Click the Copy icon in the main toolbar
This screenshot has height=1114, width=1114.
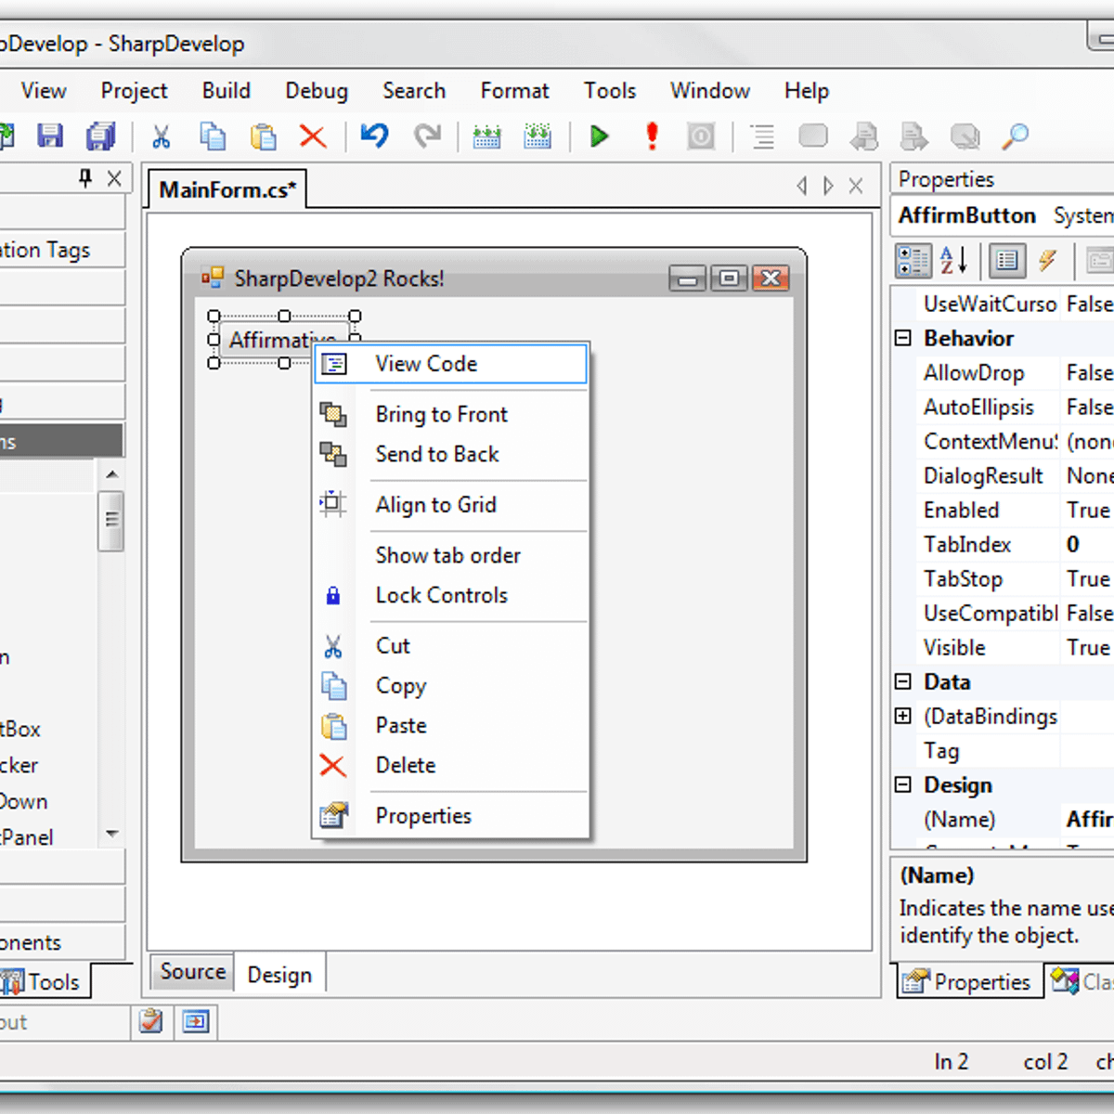coord(213,136)
